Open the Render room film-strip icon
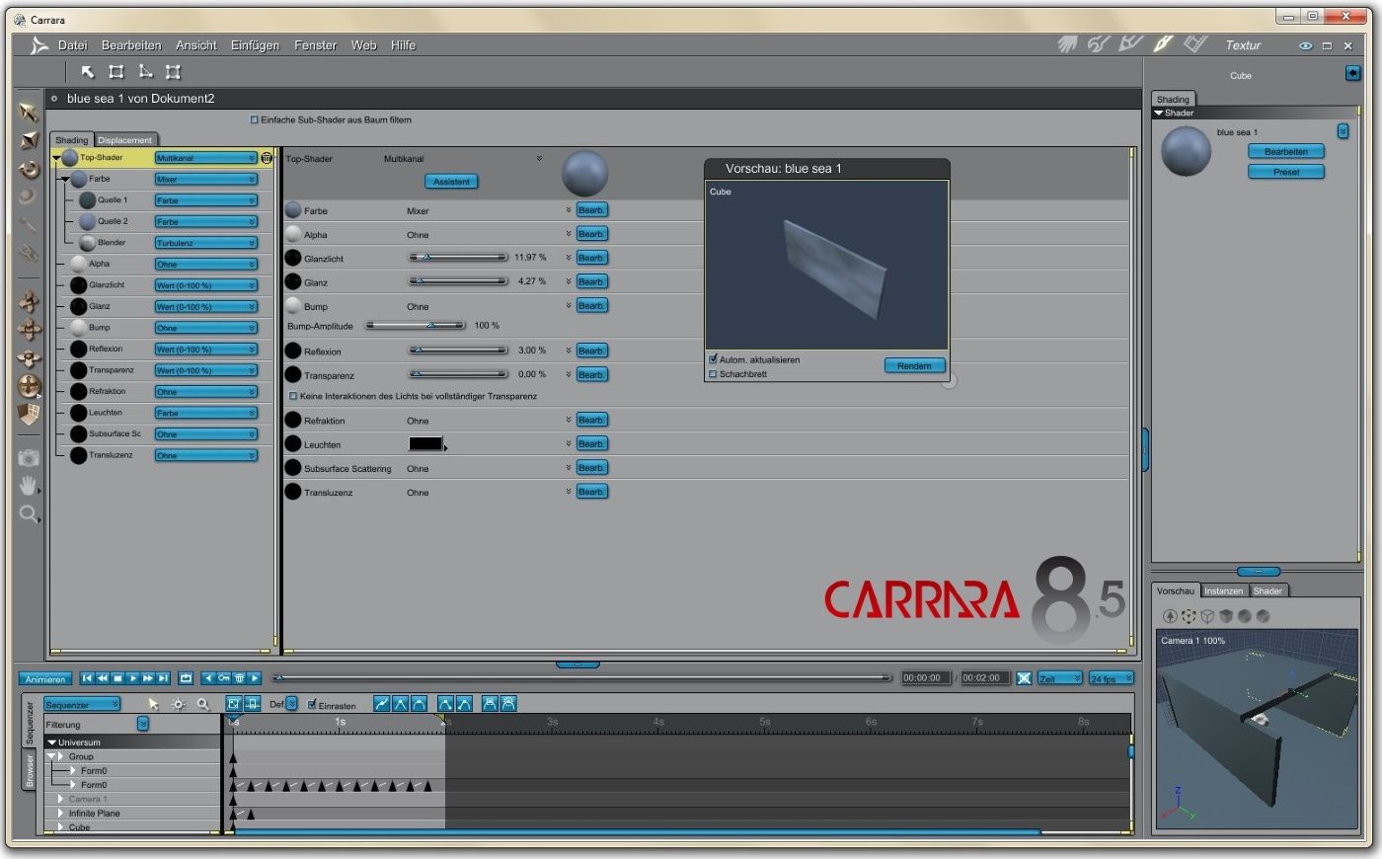The height and width of the screenshot is (859, 1382). pos(1195,44)
